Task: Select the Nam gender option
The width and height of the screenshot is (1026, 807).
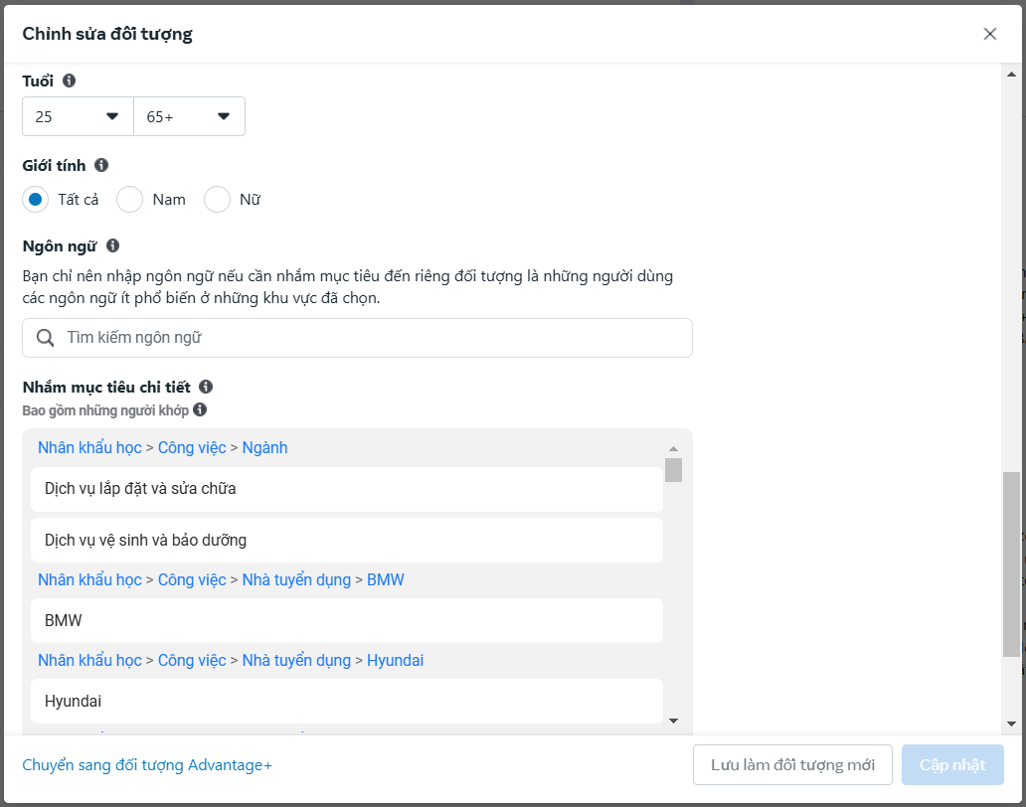Action: point(130,200)
